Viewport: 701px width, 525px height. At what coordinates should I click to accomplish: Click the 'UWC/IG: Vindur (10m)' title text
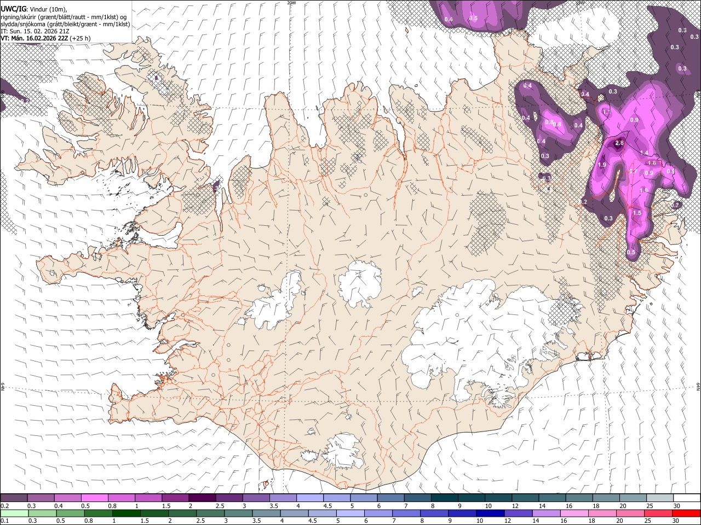tap(34, 9)
